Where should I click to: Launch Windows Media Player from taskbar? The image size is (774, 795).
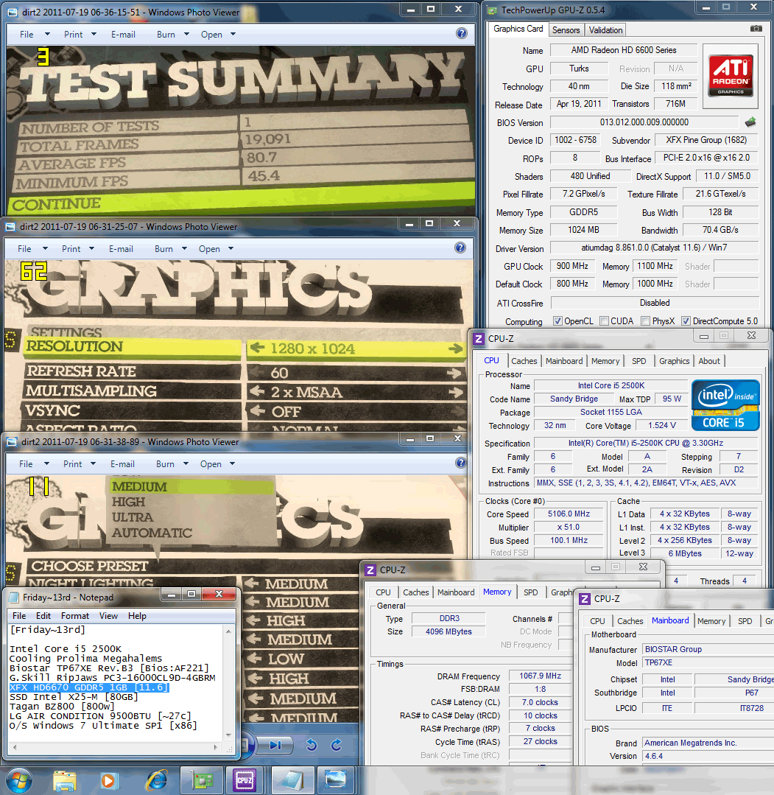click(108, 781)
